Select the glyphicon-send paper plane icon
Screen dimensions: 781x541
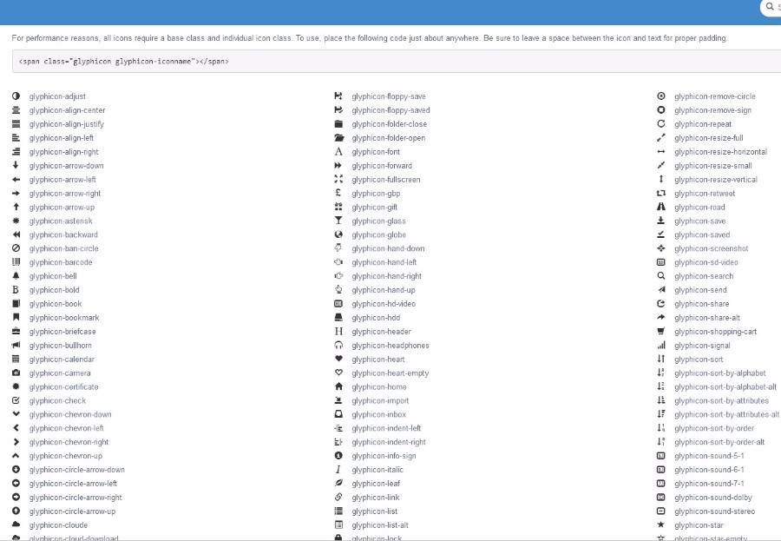click(661, 289)
